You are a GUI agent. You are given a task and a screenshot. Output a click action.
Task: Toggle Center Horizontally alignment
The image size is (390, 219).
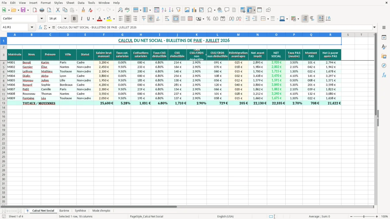click(128, 19)
